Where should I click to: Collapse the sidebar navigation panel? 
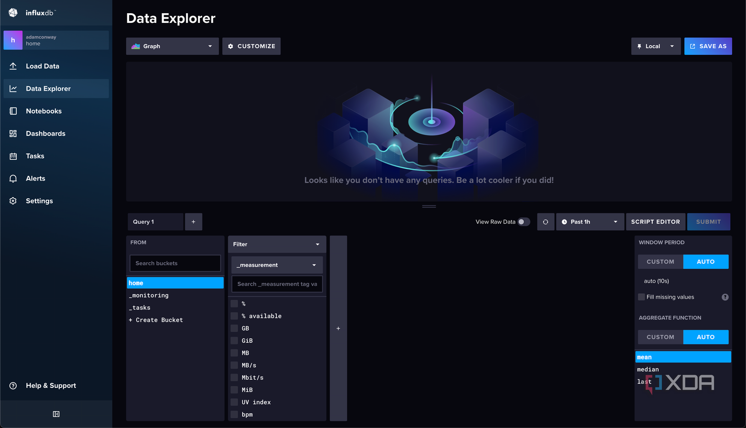coord(56,414)
